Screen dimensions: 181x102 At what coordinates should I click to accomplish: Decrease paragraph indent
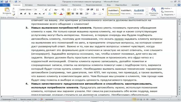(x=88, y=10)
